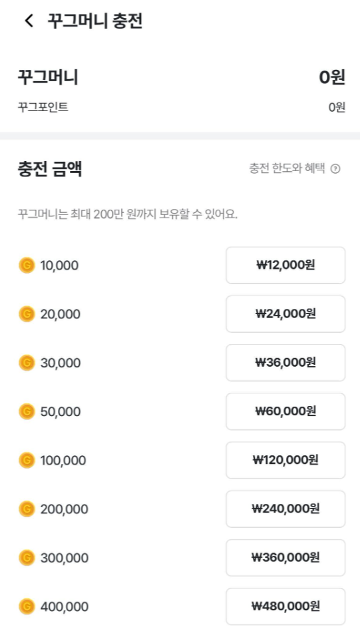Select the ₩24,000원 charge button
Image resolution: width=360 pixels, height=631 pixels.
pos(285,314)
